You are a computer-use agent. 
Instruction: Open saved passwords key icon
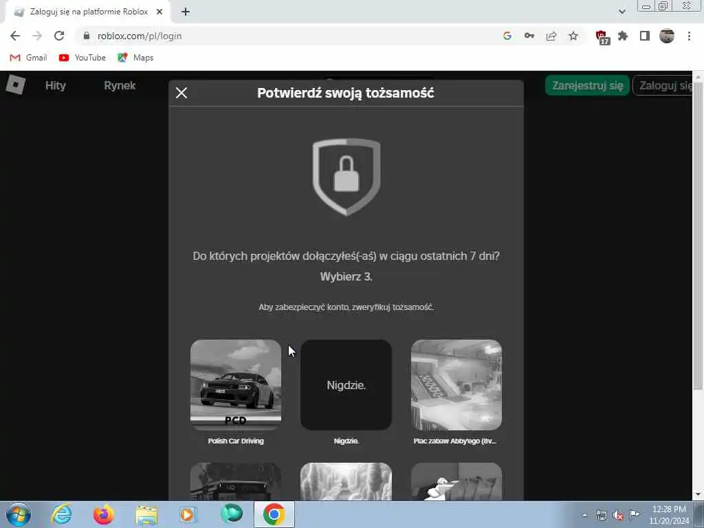pos(529,36)
